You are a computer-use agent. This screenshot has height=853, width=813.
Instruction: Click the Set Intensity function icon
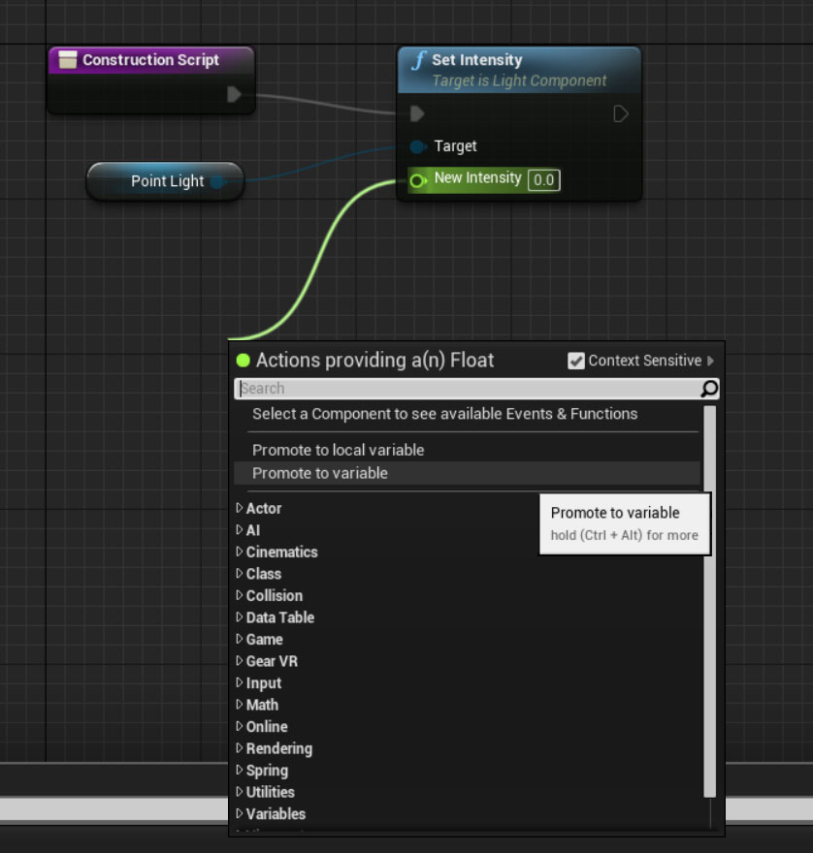click(418, 60)
